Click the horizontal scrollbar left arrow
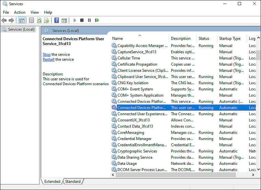This screenshot has width=261, height=190. tap(113, 175)
